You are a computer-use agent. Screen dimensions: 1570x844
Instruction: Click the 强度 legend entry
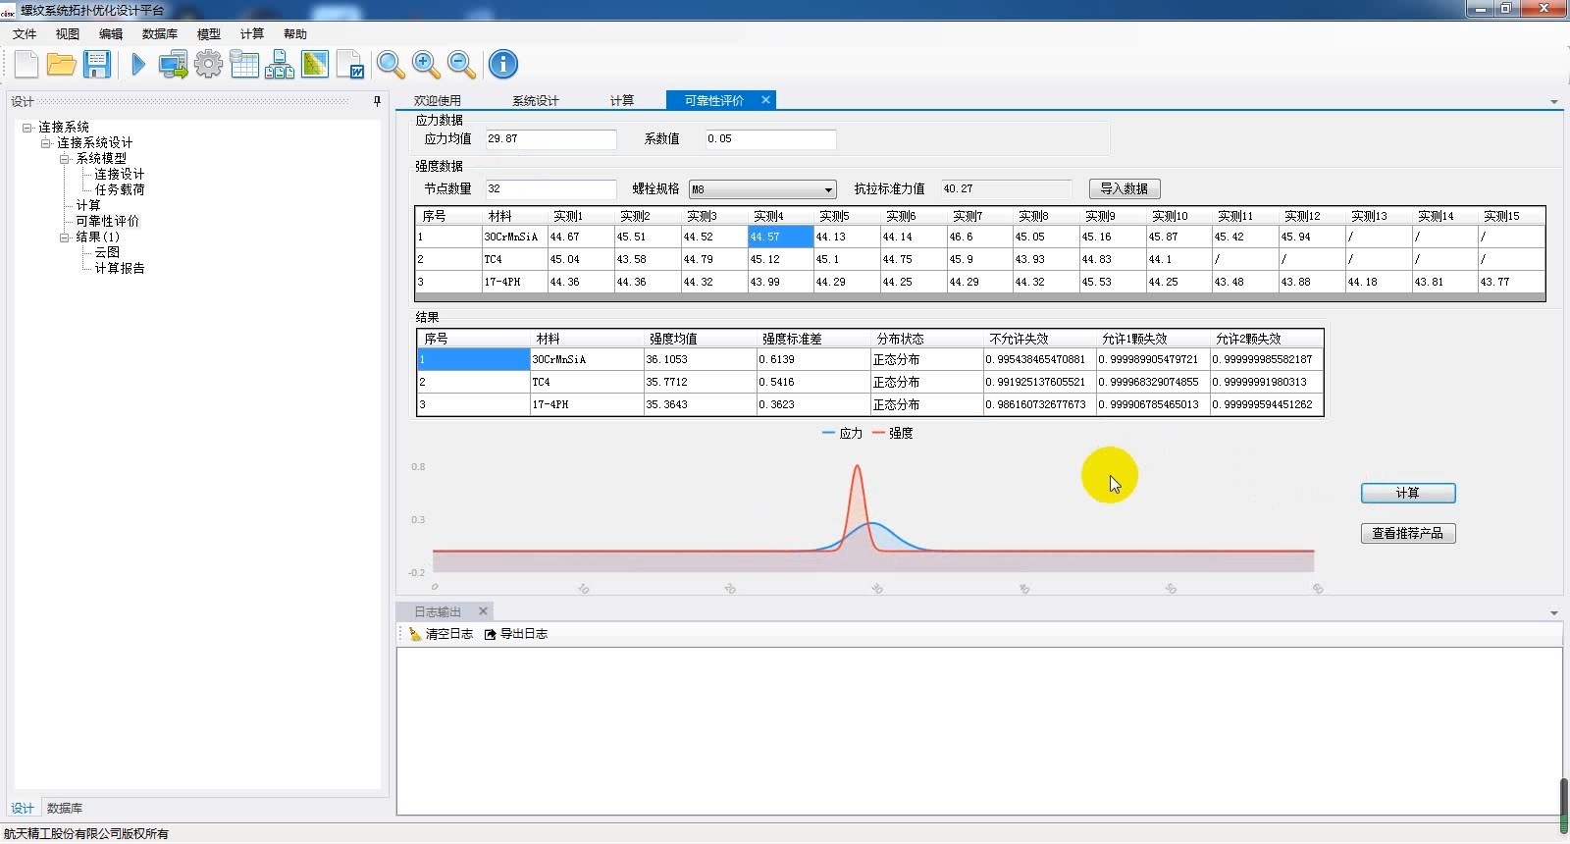(x=892, y=434)
